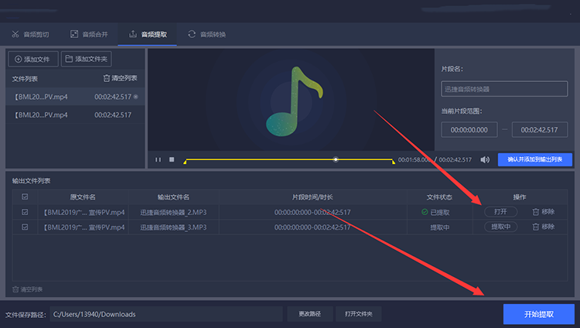Viewport: 580px width, 328px height.
Task: Click the 操作 column header
Action: 520,197
